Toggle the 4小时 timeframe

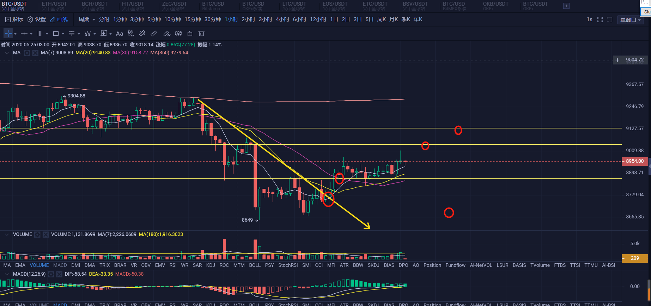click(282, 19)
